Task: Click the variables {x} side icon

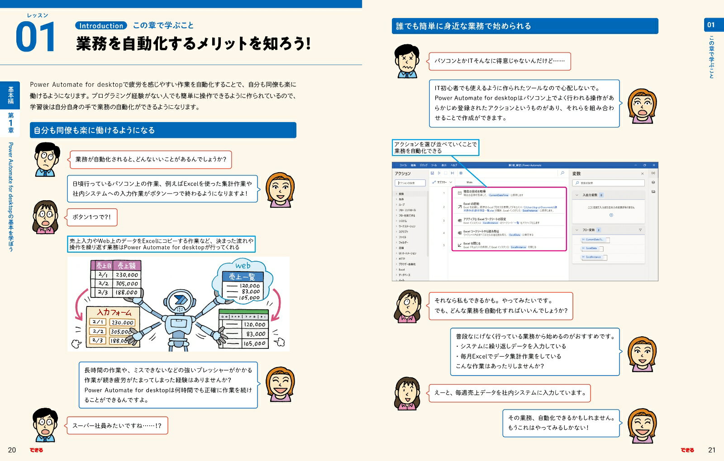Action: 653,173
